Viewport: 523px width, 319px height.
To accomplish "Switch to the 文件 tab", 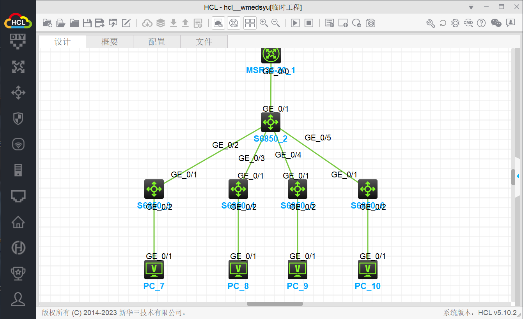I will [204, 42].
